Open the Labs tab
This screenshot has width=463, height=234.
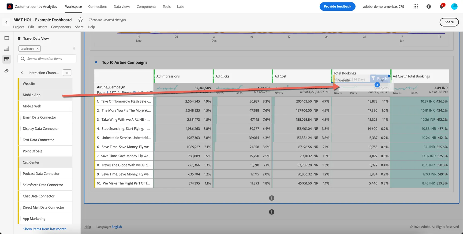pos(181,6)
